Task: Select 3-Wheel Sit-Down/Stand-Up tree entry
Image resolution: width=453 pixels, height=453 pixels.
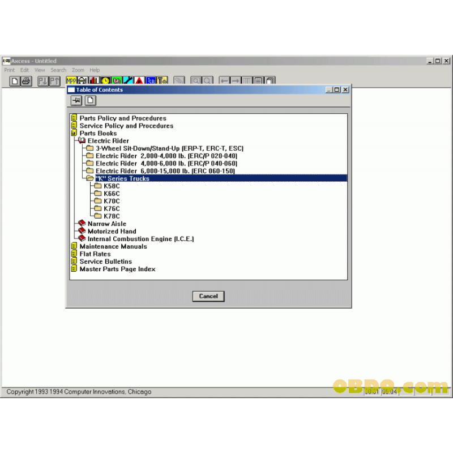Action: click(x=169, y=148)
